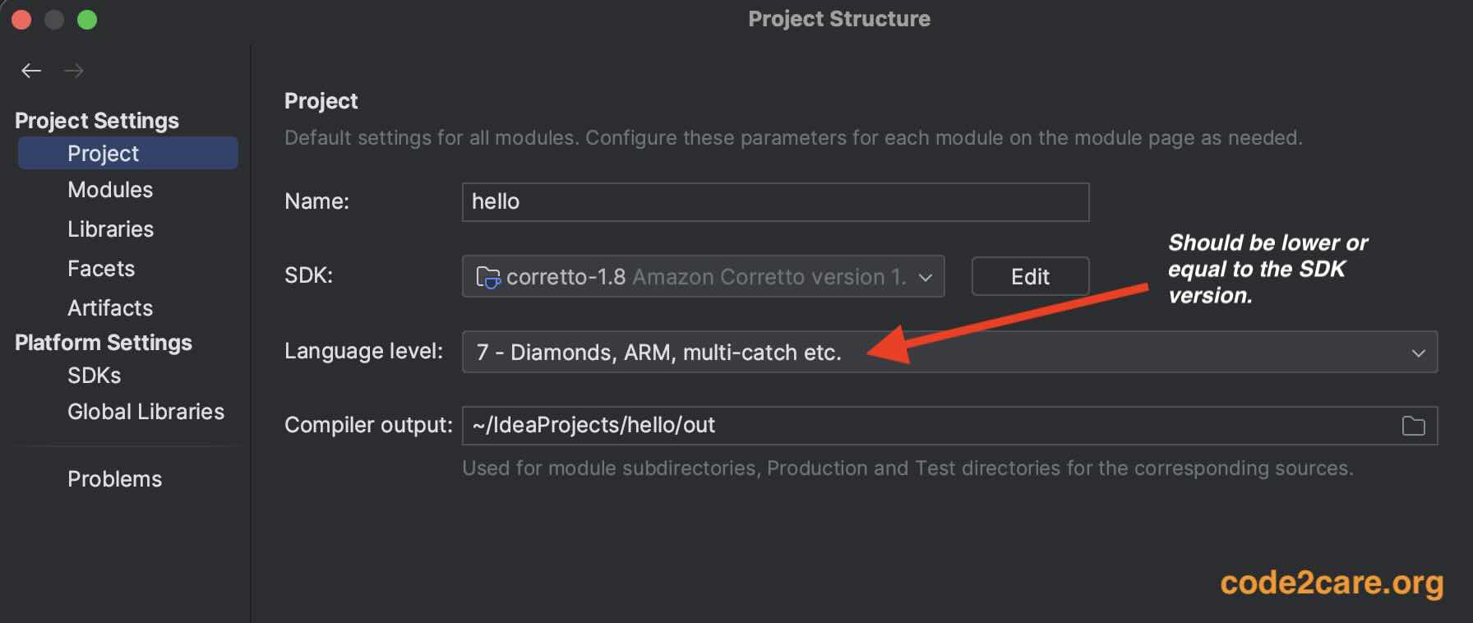The image size is (1473, 623).
Task: Open SDKs under Platform Settings
Action: (93, 376)
